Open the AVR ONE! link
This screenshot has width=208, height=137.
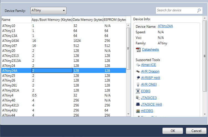click(149, 85)
